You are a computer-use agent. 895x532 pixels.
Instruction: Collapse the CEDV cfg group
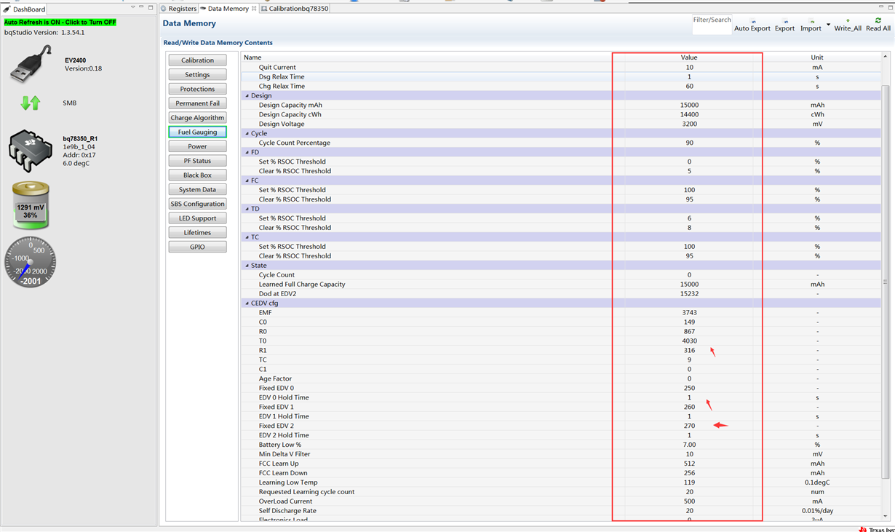[247, 303]
